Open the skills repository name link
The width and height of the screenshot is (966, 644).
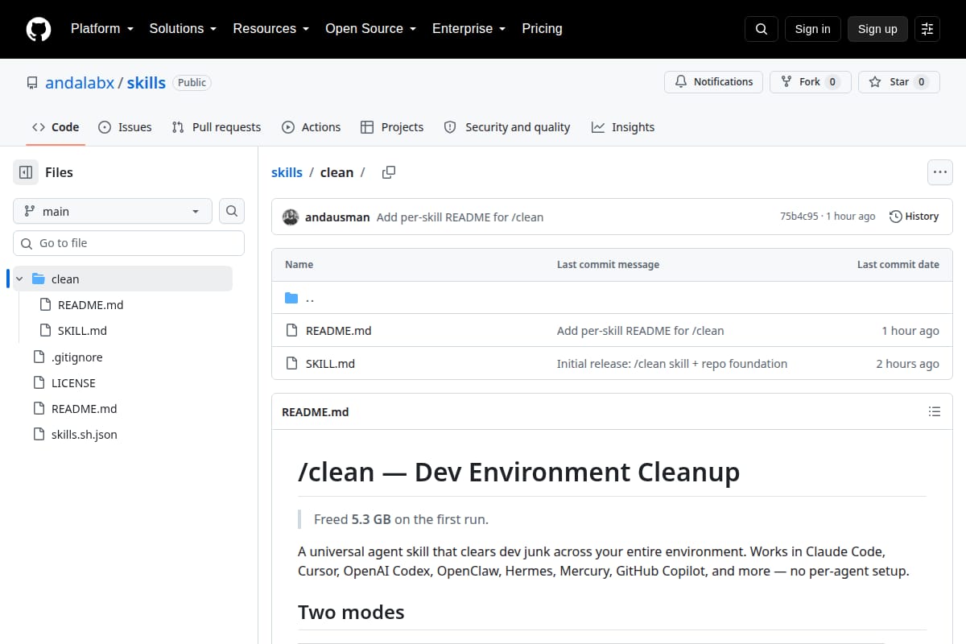pos(147,83)
